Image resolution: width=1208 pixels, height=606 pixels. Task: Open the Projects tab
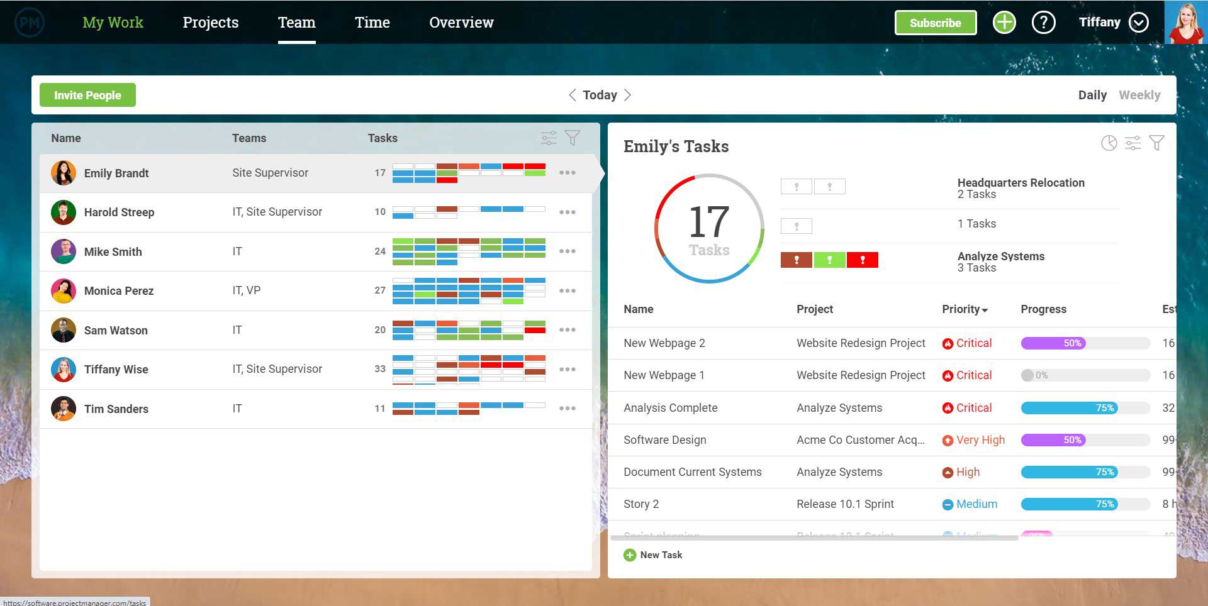pyautogui.click(x=211, y=23)
